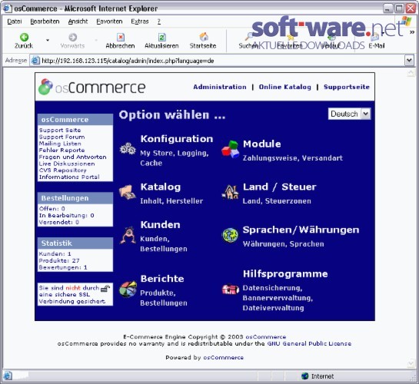Go home via the Startseite icon

204,37
